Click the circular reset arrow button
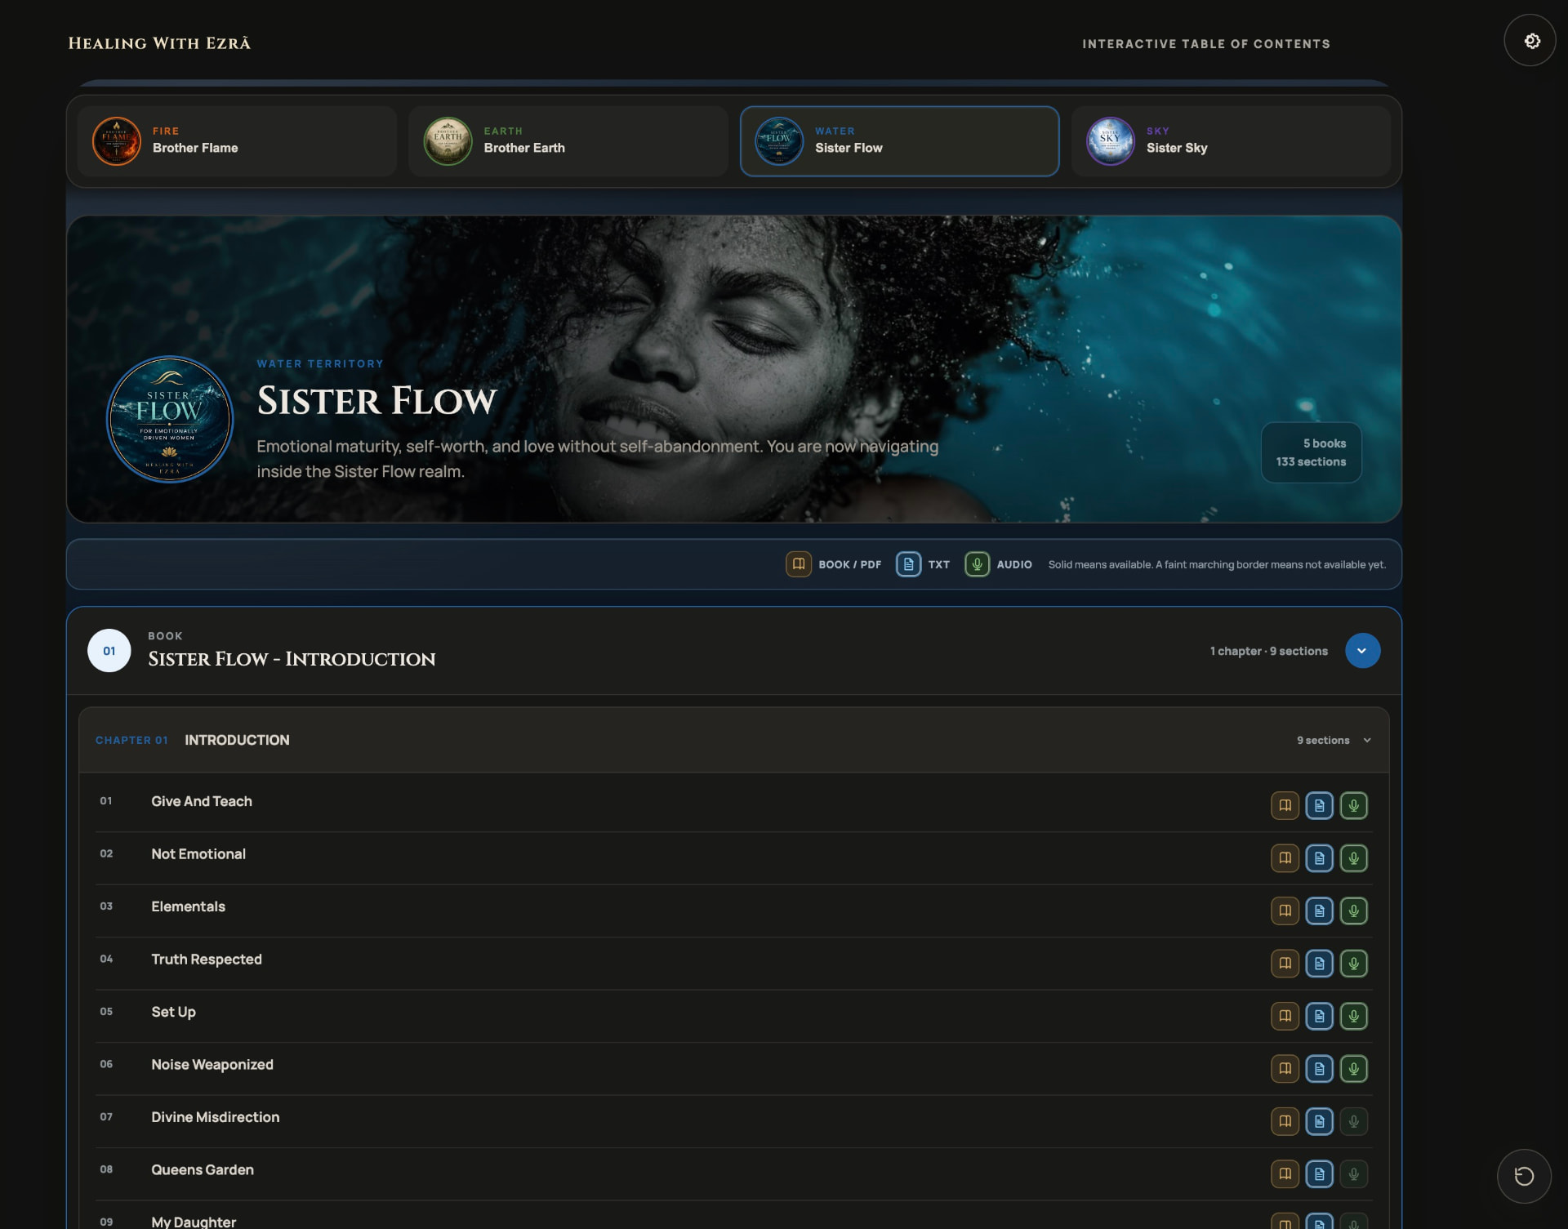This screenshot has height=1229, width=1568. pos(1524,1176)
